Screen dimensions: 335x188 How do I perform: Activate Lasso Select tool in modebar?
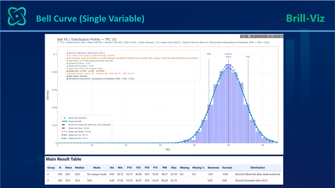[262, 37]
